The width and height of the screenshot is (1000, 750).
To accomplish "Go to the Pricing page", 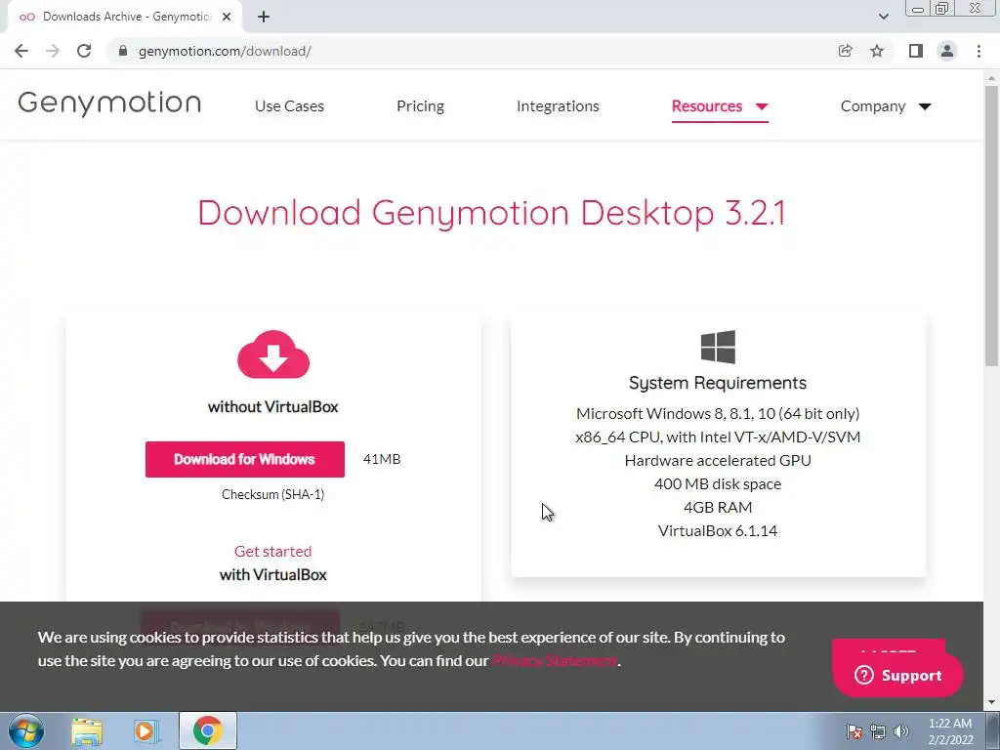I will 420,105.
